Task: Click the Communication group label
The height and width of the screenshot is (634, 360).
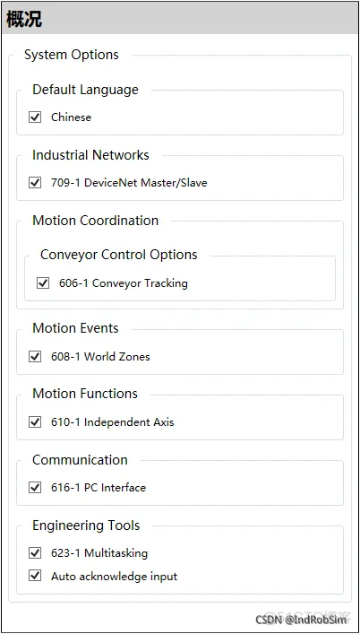Action: point(80,460)
